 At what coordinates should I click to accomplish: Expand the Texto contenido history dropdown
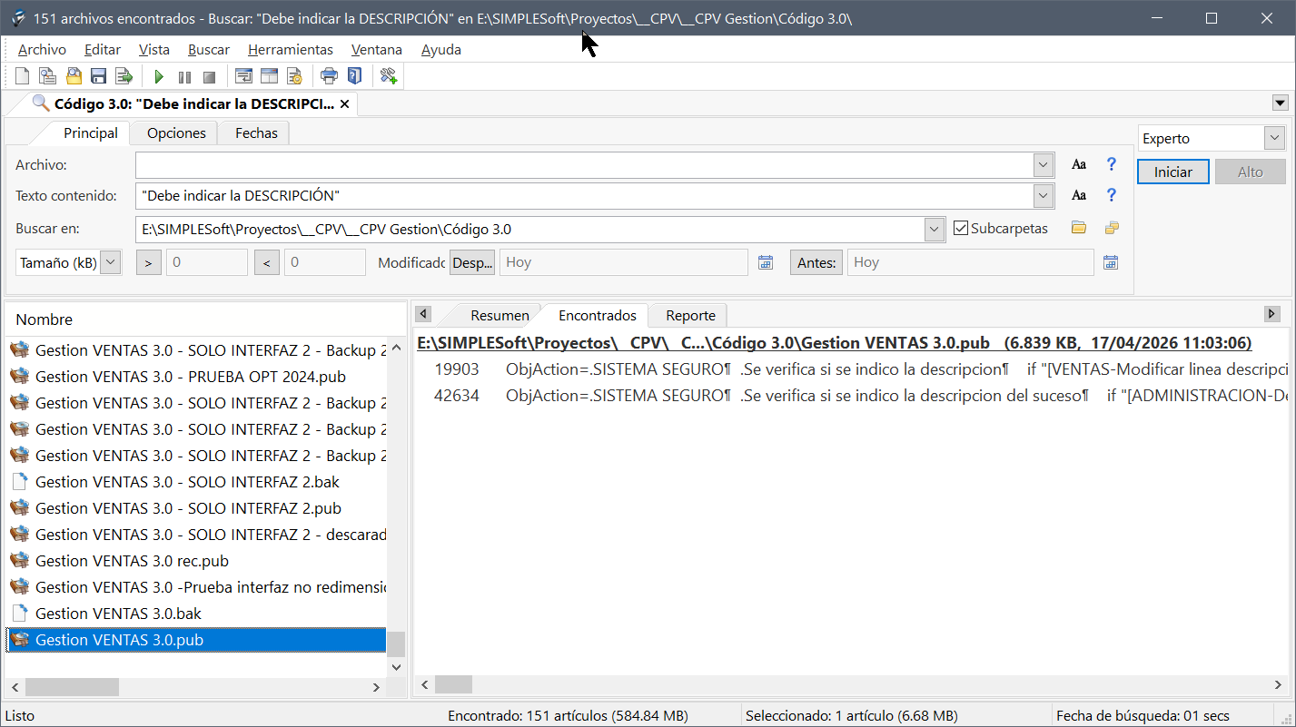click(1044, 195)
